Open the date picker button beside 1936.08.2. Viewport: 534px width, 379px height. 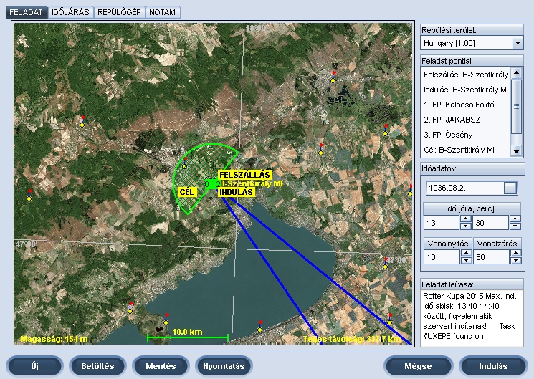point(510,188)
